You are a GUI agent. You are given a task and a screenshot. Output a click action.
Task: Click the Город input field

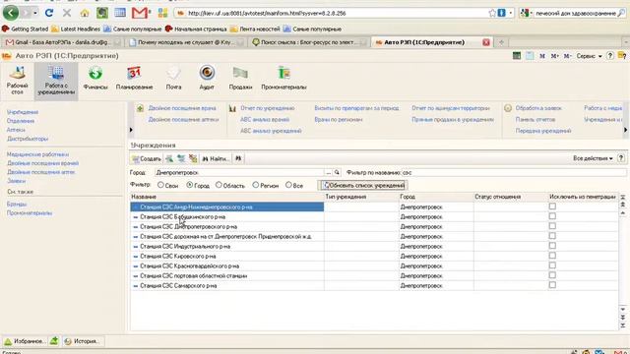pos(239,173)
